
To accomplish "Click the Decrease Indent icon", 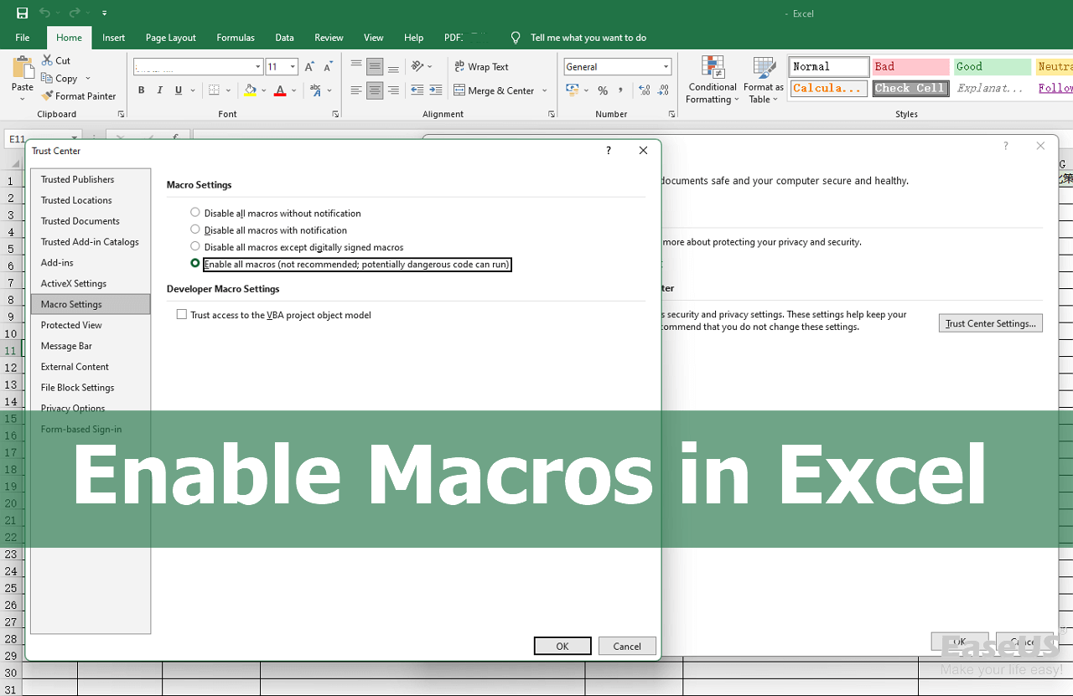I will (x=417, y=90).
